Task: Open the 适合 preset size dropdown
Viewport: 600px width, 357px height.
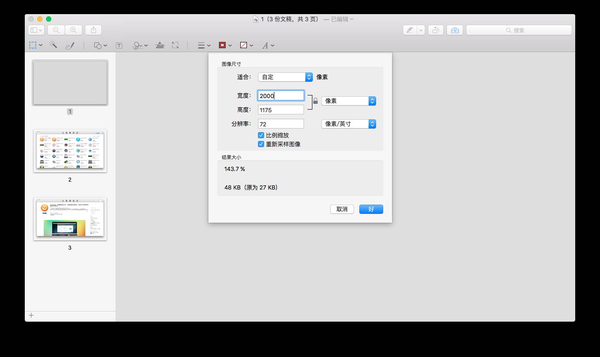Action: pos(285,77)
